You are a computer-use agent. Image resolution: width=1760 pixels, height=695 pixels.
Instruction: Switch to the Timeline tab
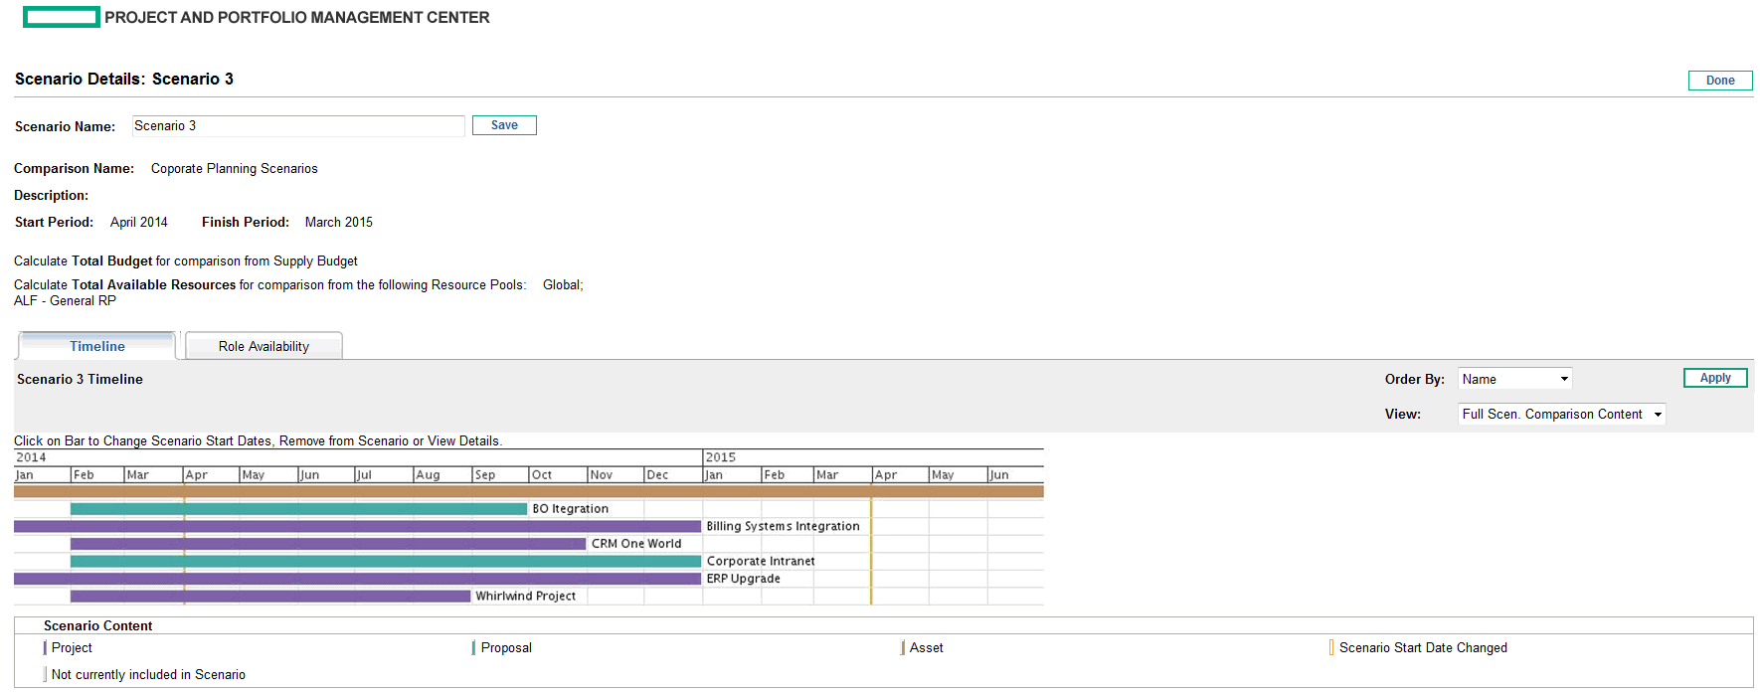pyautogui.click(x=97, y=346)
